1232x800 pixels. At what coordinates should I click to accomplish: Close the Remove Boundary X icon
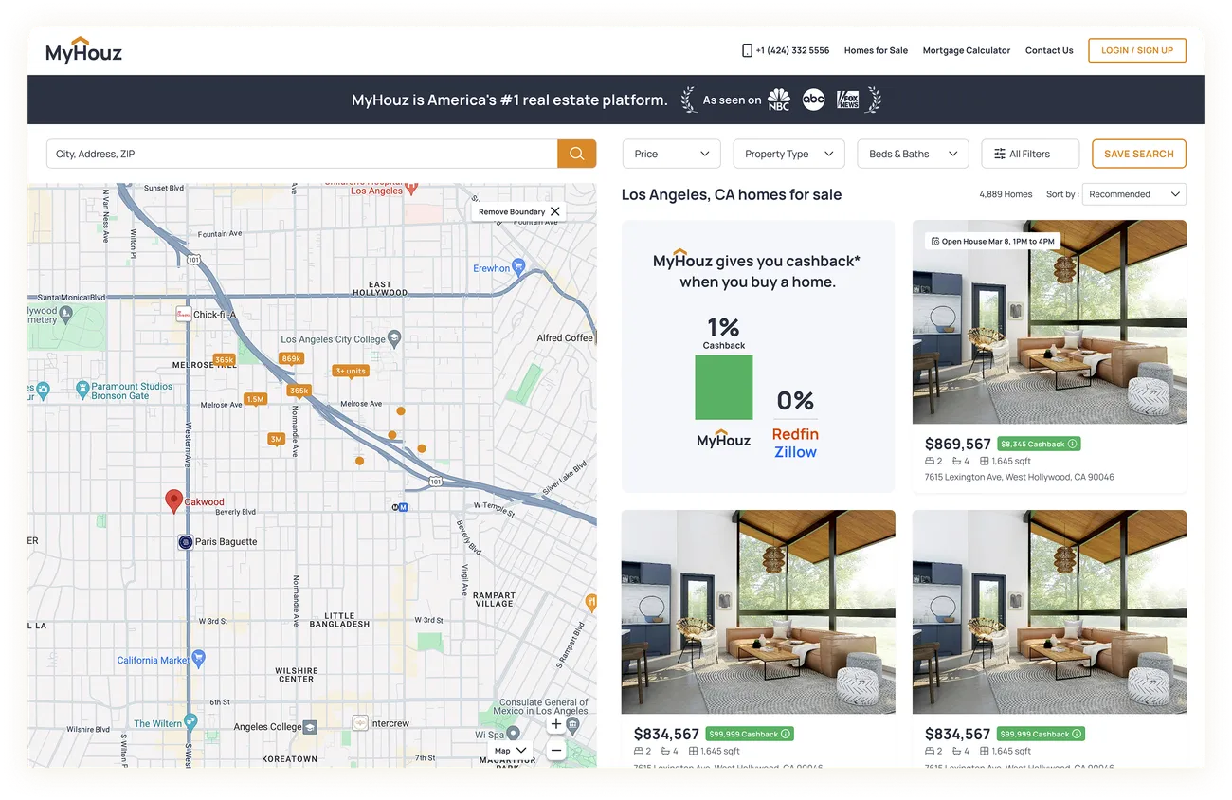(x=555, y=211)
